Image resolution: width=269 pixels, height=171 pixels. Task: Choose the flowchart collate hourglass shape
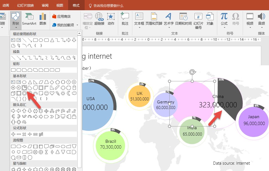[x=46, y=152]
